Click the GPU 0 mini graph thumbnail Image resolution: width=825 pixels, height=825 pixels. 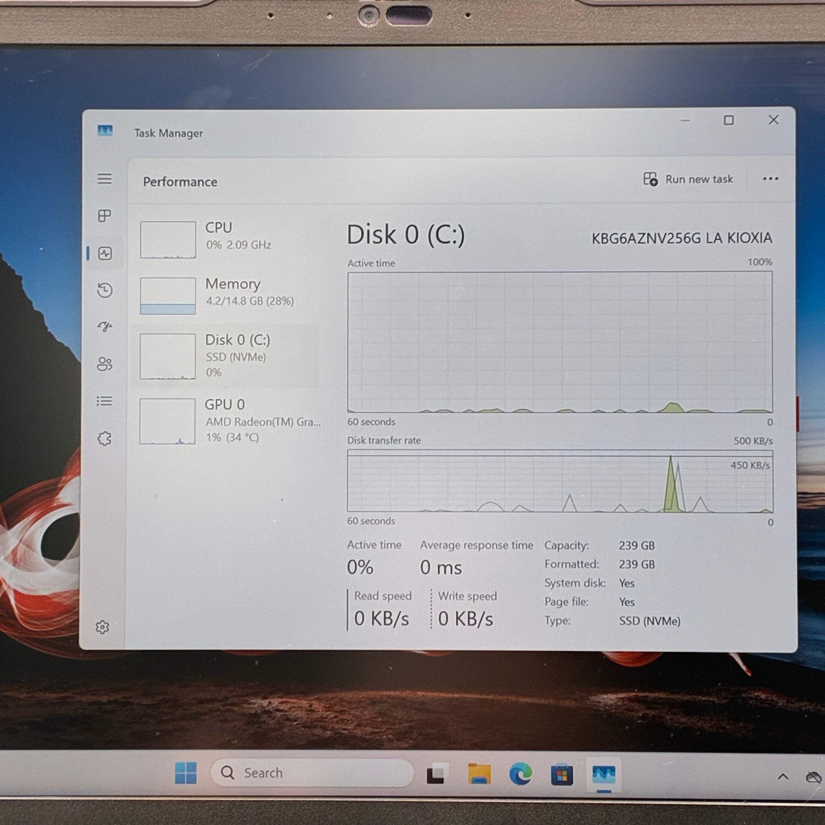click(x=168, y=421)
